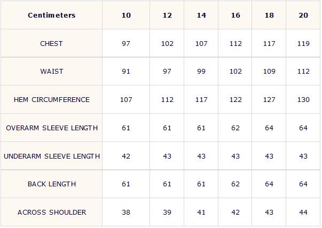Screen dimensions: 322x228
Task: Click the BACK LENGTH row label
Action: (52, 184)
